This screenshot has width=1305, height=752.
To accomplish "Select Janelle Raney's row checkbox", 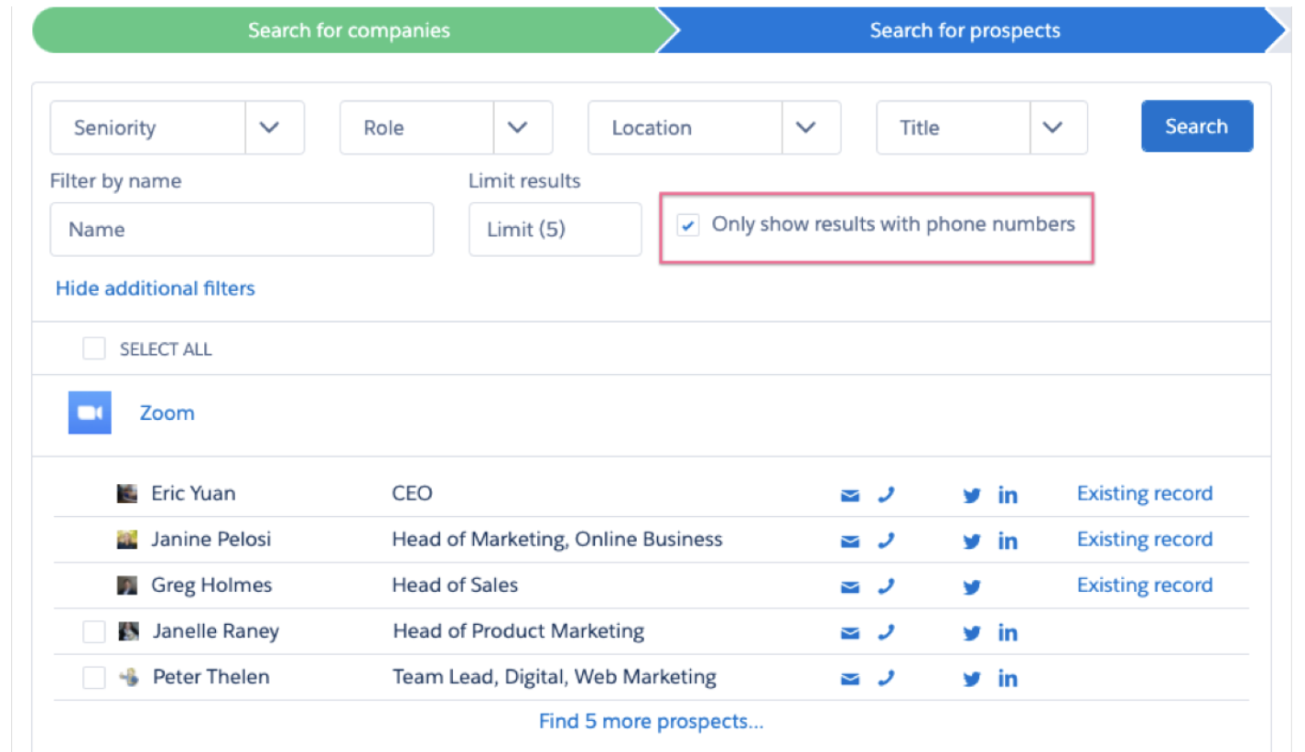I will click(x=93, y=632).
